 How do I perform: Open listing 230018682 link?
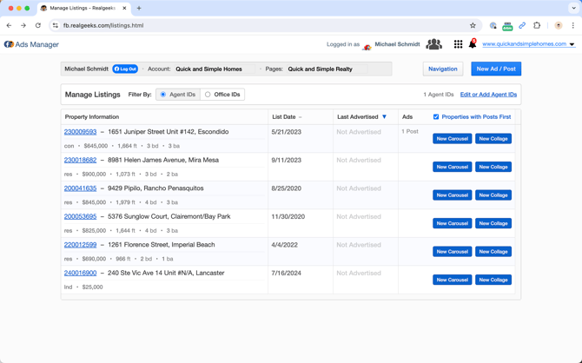pos(80,160)
